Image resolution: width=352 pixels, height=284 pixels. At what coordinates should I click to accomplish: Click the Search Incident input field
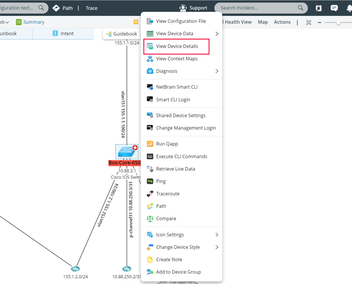click(x=260, y=8)
